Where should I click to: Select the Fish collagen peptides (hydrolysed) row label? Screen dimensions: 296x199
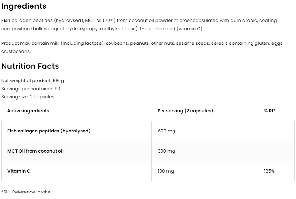[49, 131]
